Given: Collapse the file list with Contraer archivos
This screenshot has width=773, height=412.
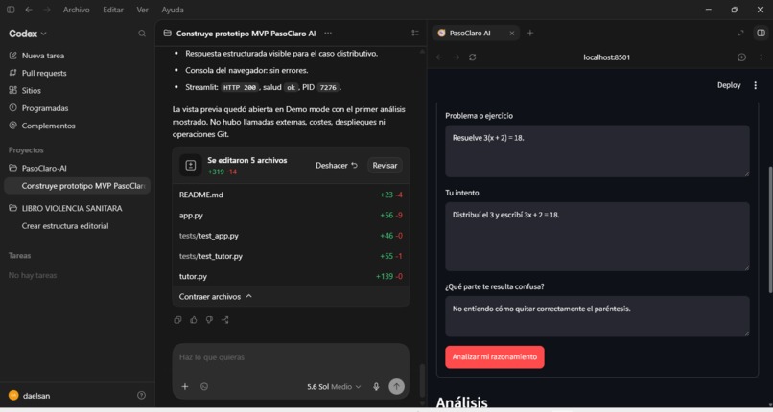Looking at the screenshot, I should 216,297.
